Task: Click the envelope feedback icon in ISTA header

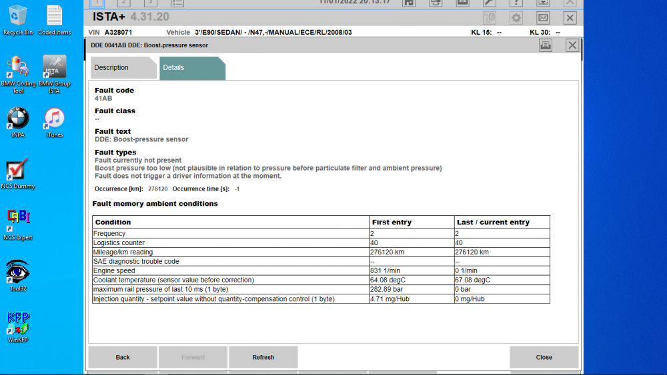Action: 543,18
